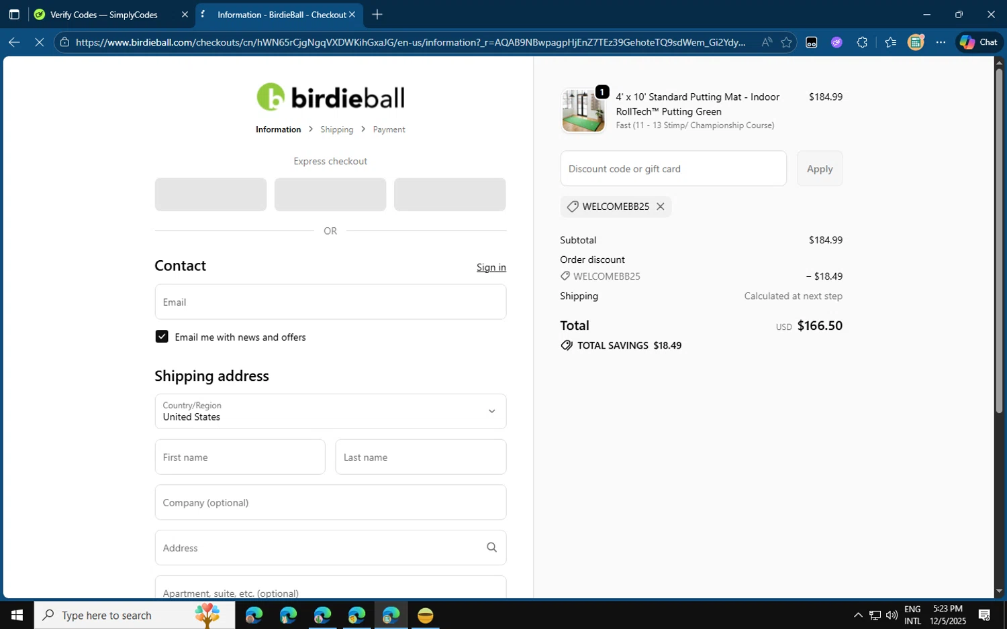The image size is (1007, 629).
Task: Click the Apply discount button
Action: (x=820, y=168)
